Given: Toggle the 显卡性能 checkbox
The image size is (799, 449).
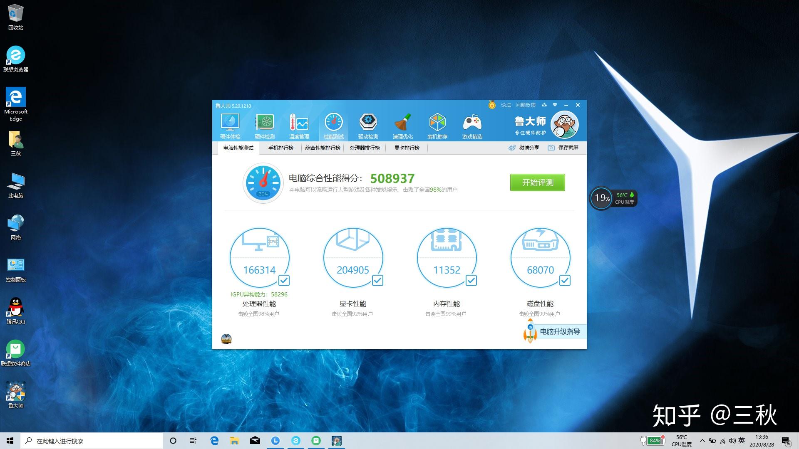Looking at the screenshot, I should [x=377, y=281].
